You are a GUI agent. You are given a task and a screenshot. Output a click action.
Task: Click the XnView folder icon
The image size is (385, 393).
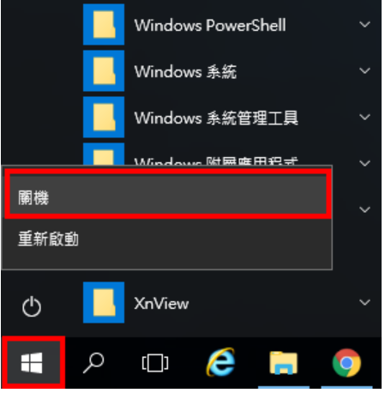click(x=104, y=303)
